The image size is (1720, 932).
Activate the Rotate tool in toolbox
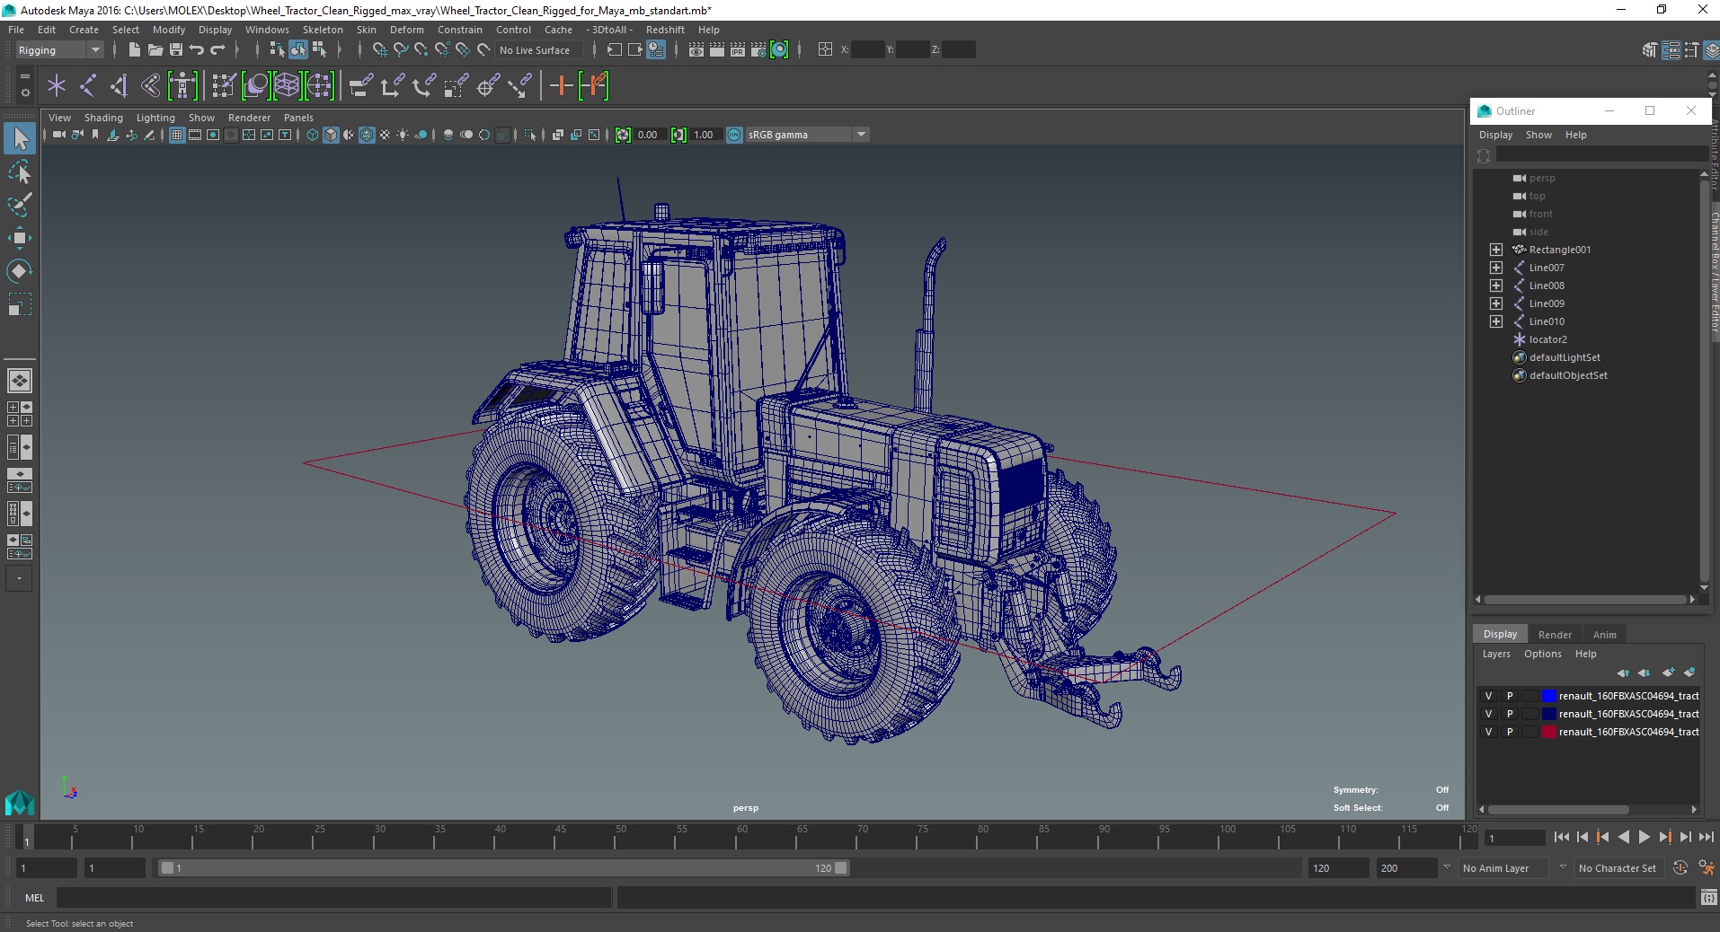[20, 271]
